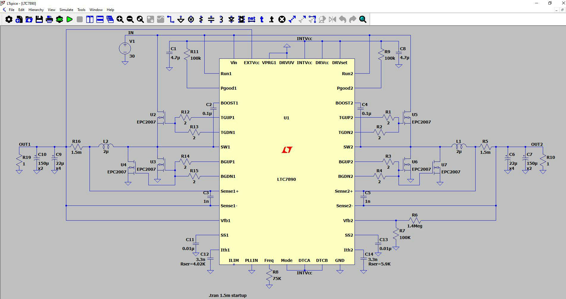Select the Inductor placement tool
This screenshot has width=566, height=299.
[x=220, y=19]
